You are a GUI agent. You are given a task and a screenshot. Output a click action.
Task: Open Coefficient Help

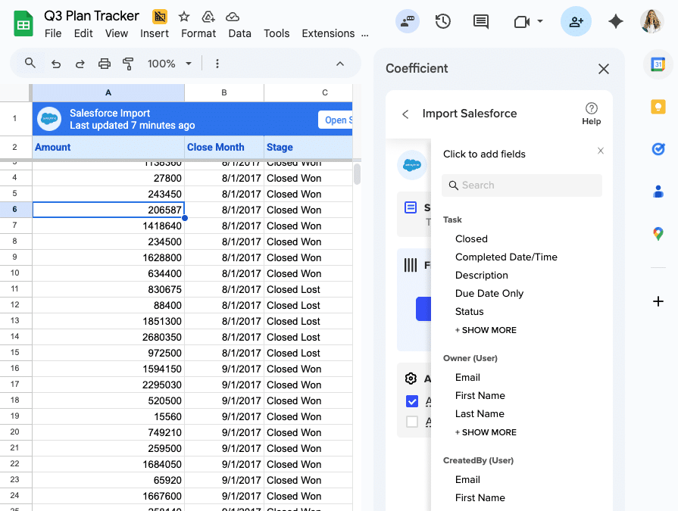(x=591, y=114)
